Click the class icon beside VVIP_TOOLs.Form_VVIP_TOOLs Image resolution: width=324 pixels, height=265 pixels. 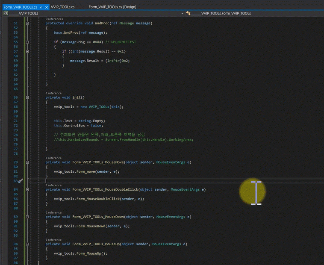tap(188, 13)
